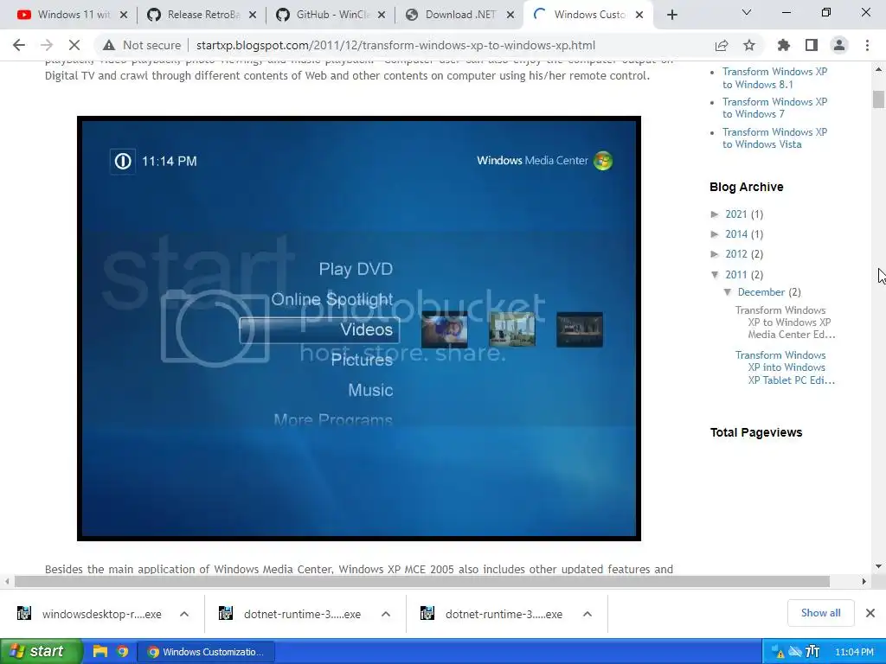Expand options for last dotnet-runtime download
The image size is (886, 664).
[587, 614]
